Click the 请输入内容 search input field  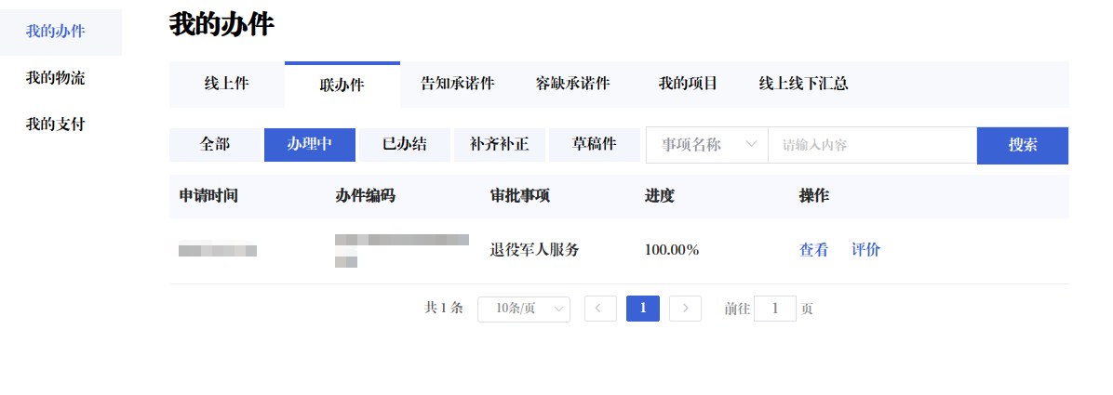(x=871, y=145)
